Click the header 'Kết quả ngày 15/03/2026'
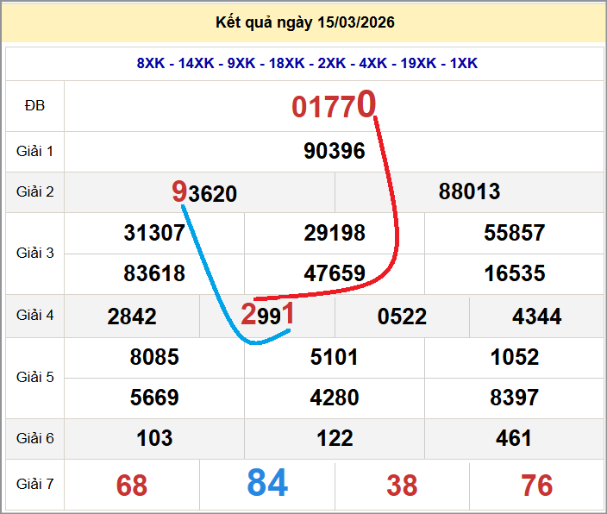The width and height of the screenshot is (607, 514). tap(304, 22)
